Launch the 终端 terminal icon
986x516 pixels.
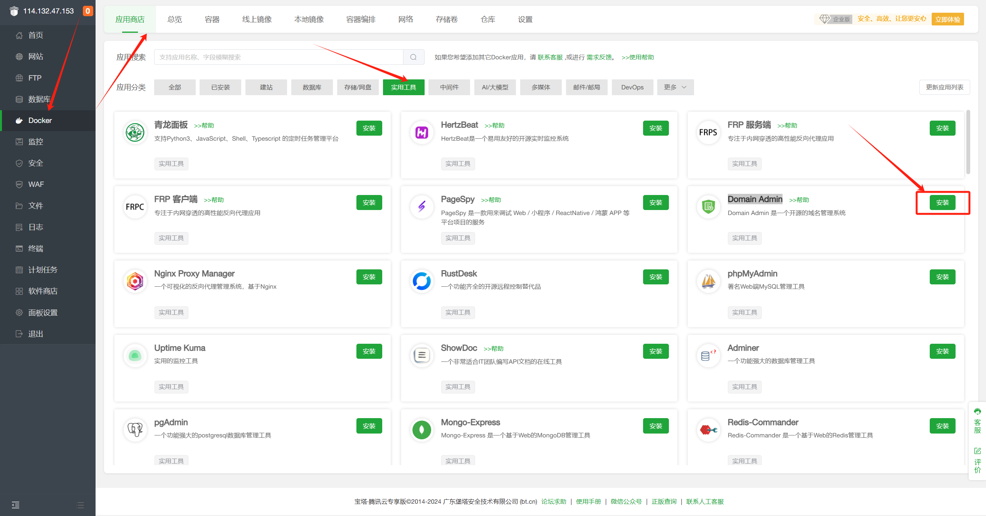coord(19,249)
